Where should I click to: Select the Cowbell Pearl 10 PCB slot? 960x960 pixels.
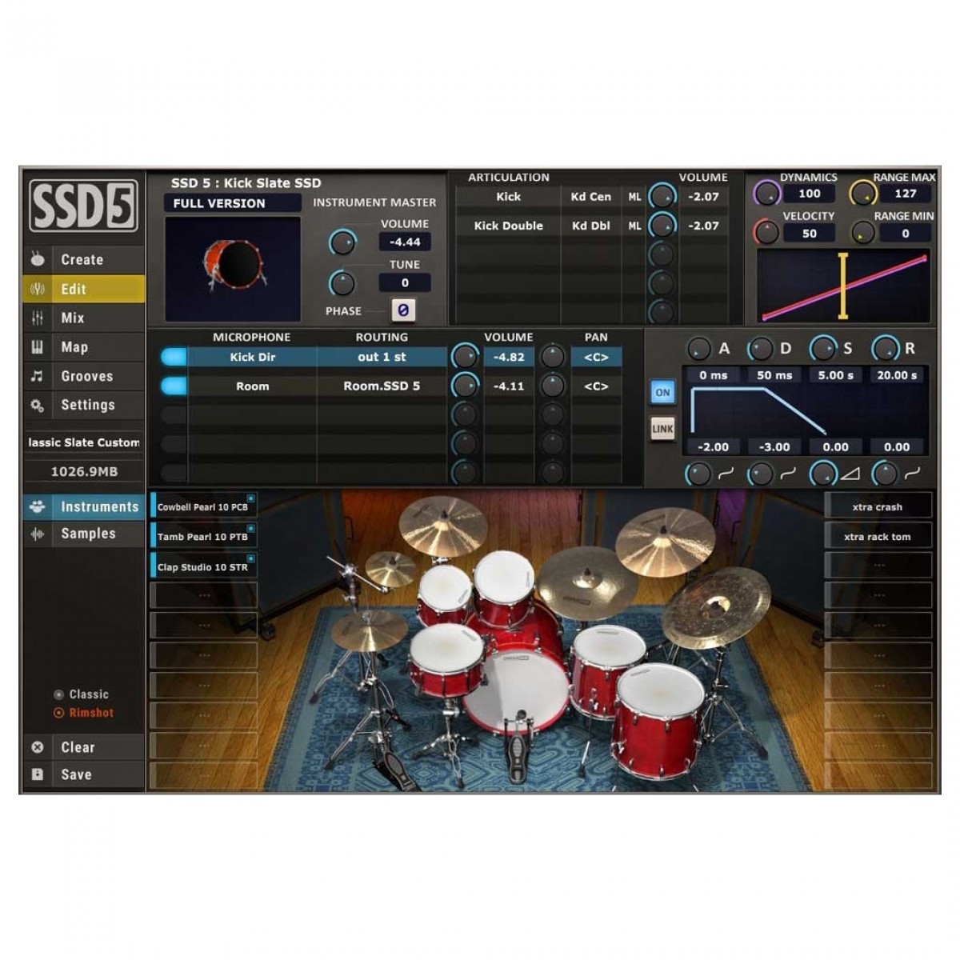coord(204,506)
